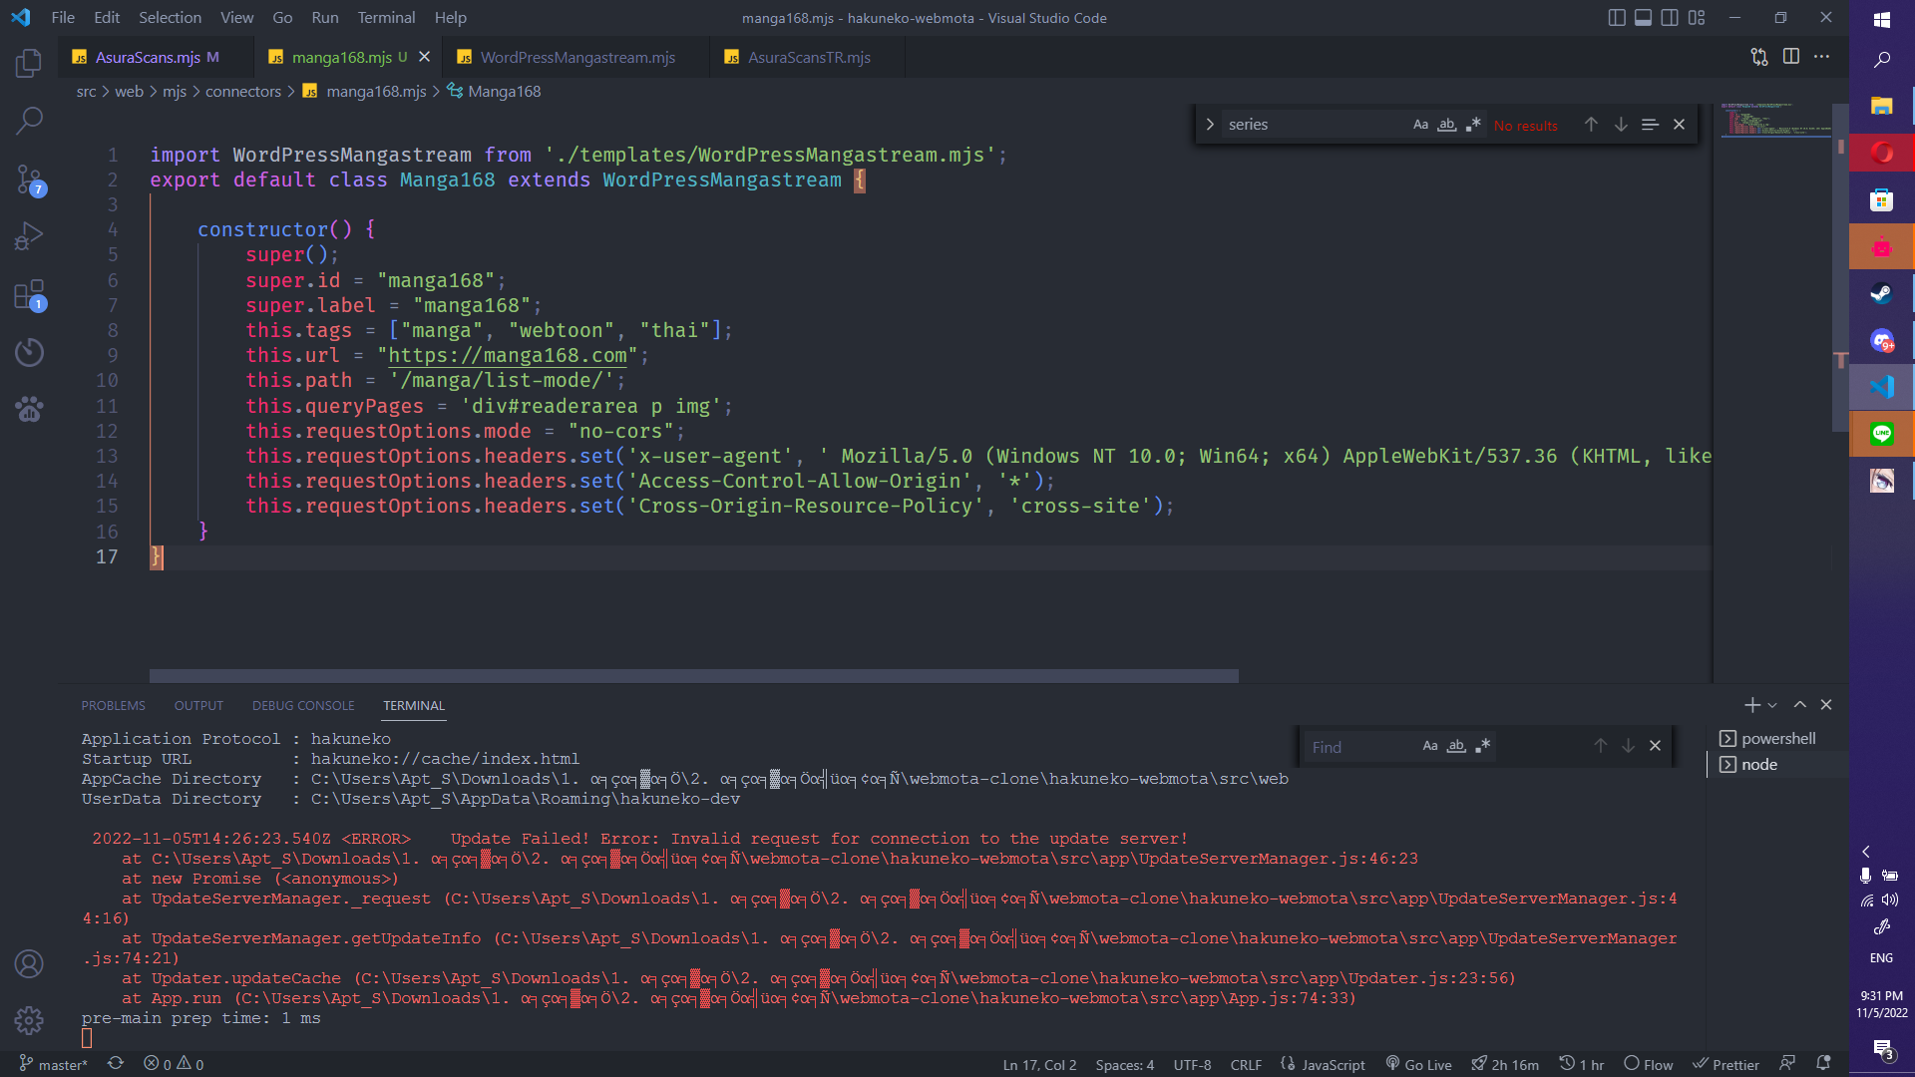The width and height of the screenshot is (1915, 1077).
Task: Open the Terminal menu
Action: pos(385,17)
